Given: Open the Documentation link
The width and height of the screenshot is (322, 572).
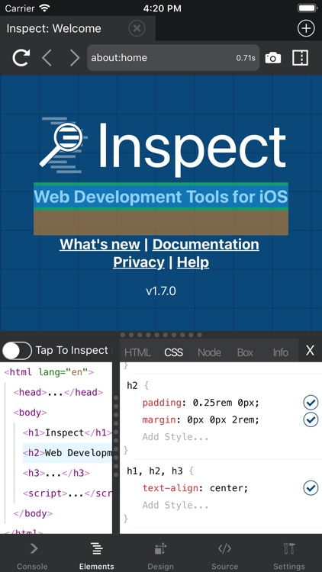Looking at the screenshot, I should coord(205,244).
